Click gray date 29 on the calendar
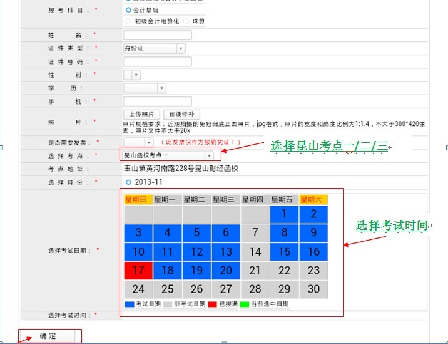The width and height of the screenshot is (448, 344). (x=284, y=289)
